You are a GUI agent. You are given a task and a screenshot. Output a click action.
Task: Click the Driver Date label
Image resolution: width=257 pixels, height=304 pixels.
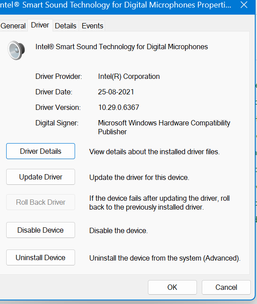tap(54, 92)
